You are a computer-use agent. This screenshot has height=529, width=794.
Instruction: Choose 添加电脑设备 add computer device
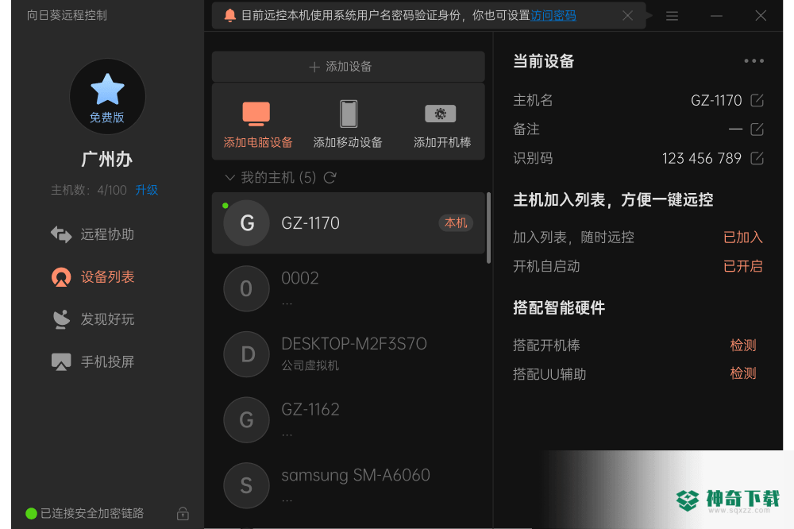click(258, 125)
